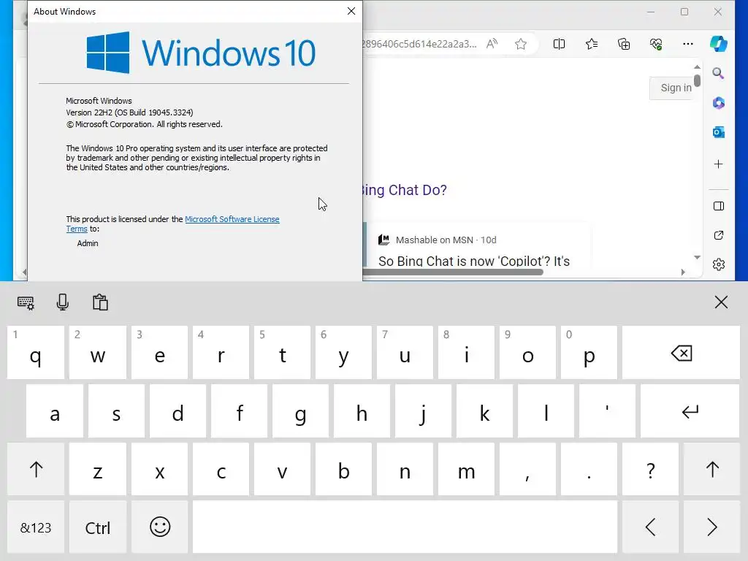Click the Edge vertical scrollbar thumb
Viewport: 748px width, 561px height.
(697, 80)
